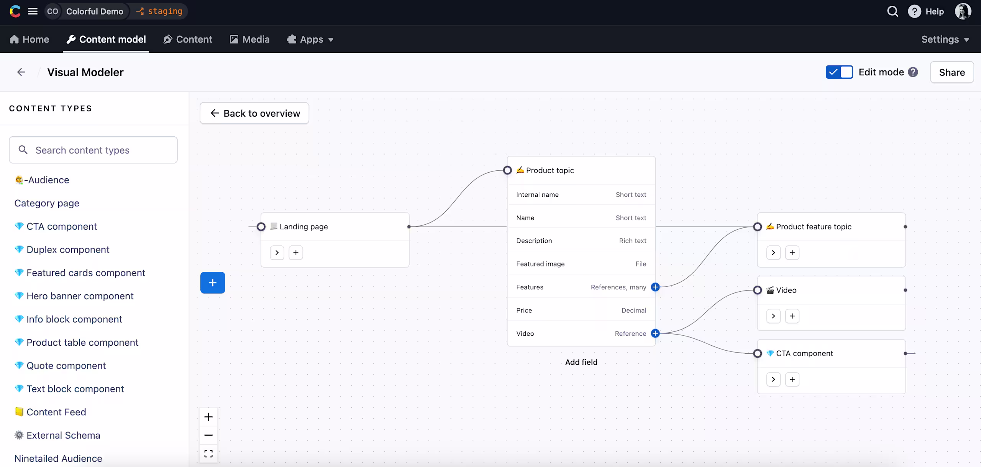Zoom in on the canvas
This screenshot has width=981, height=467.
(x=208, y=417)
